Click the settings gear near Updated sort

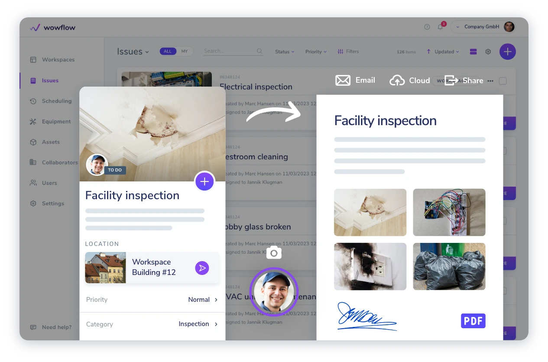tap(488, 52)
